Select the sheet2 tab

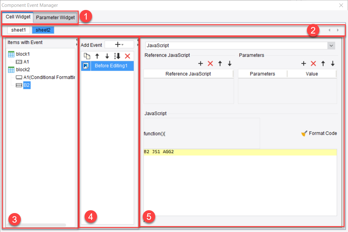(43, 30)
